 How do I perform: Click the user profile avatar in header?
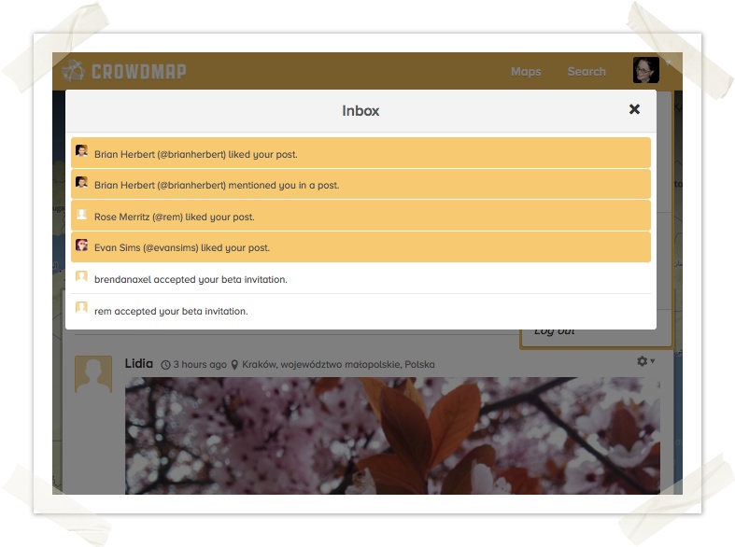pyautogui.click(x=645, y=70)
